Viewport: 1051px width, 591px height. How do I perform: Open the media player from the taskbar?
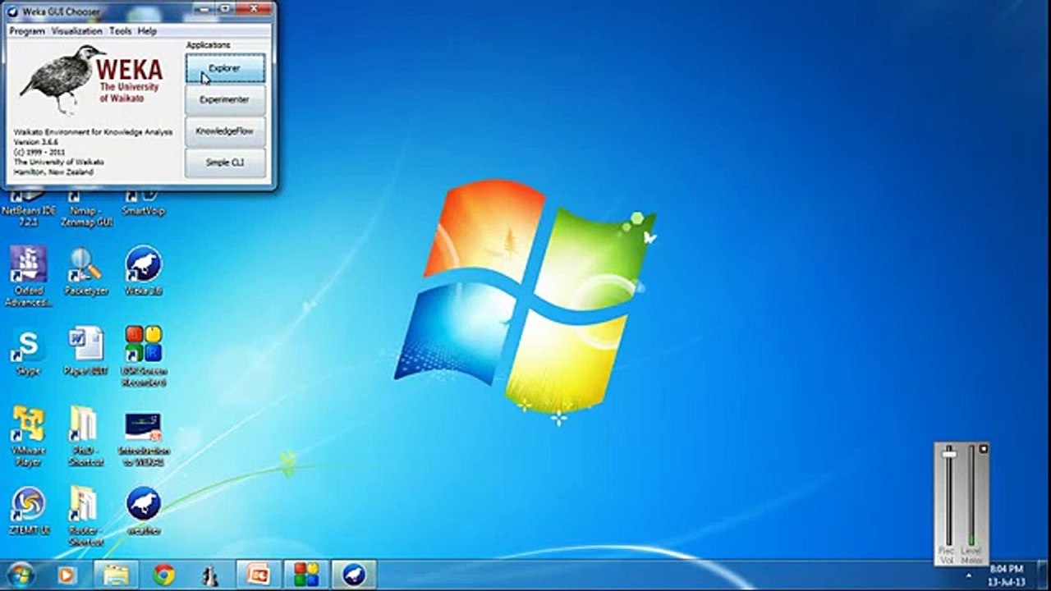[x=67, y=575]
